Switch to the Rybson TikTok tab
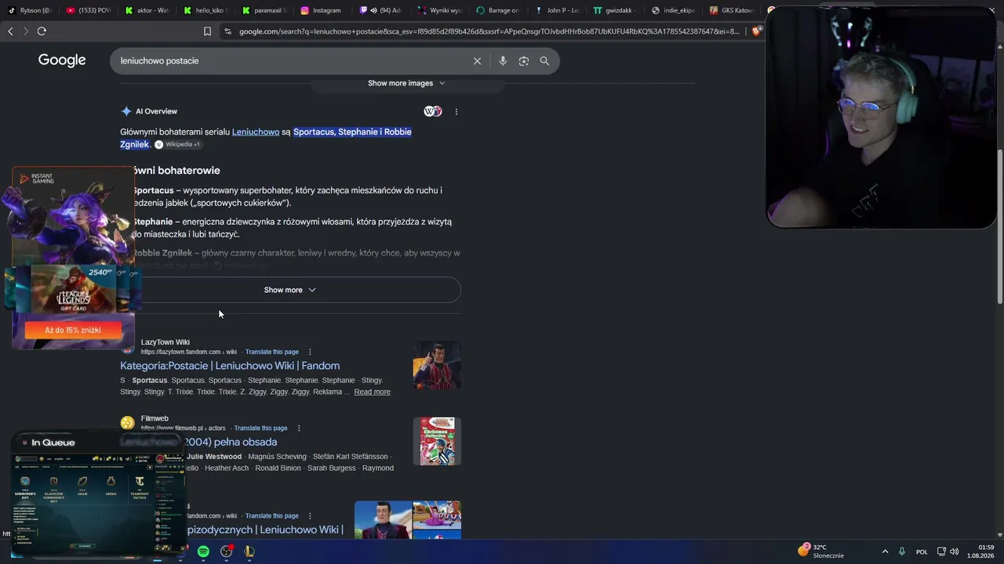 29,10
